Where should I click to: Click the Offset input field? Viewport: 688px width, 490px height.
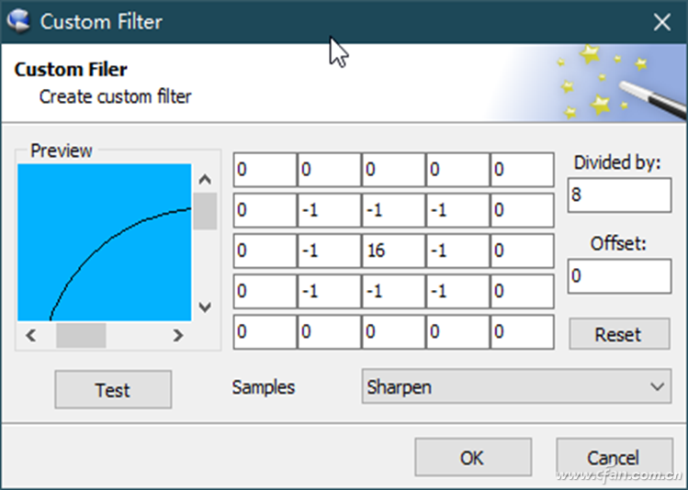click(620, 276)
